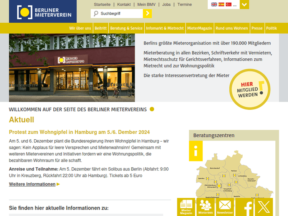
Task: Click the Hier Mitglied werden badge
Action: 250,89
